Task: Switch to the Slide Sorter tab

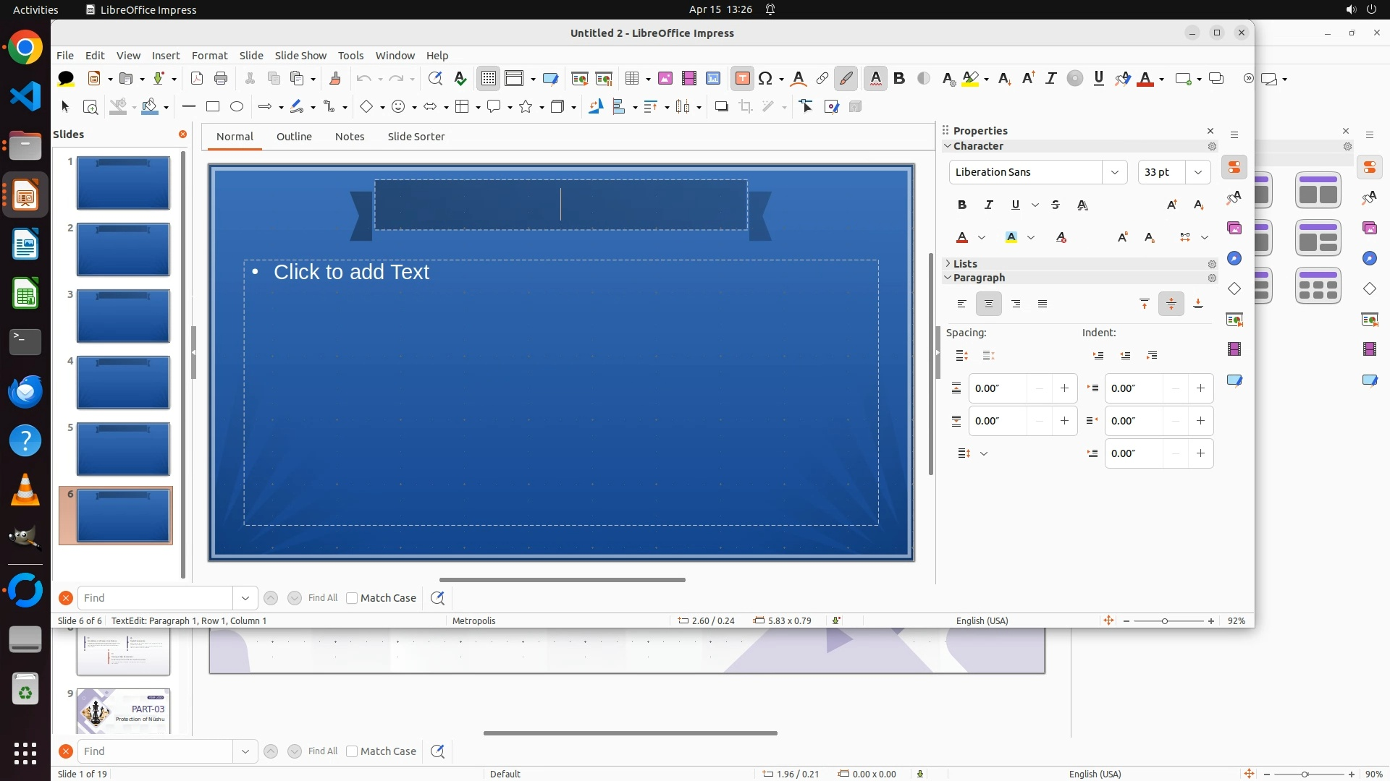Action: click(x=416, y=137)
